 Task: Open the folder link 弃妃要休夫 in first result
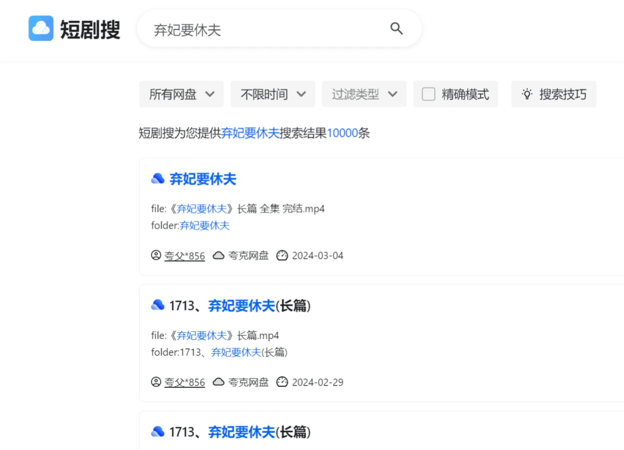204,225
